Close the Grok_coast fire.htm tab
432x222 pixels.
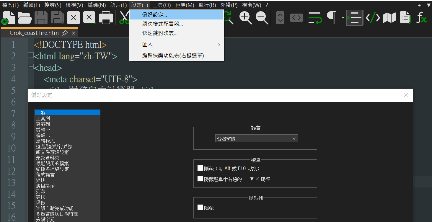click(74, 33)
